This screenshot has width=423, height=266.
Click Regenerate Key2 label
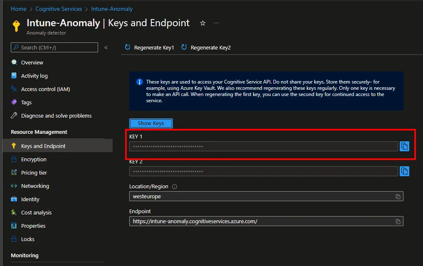coord(211,48)
